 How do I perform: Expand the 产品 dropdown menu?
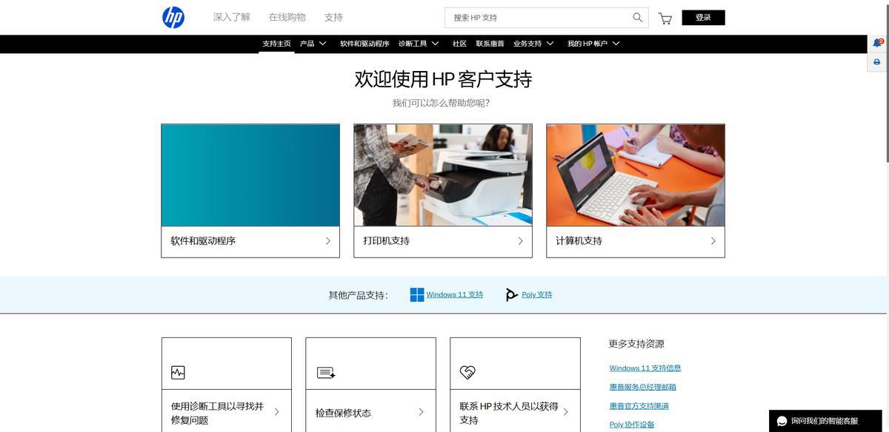point(313,44)
